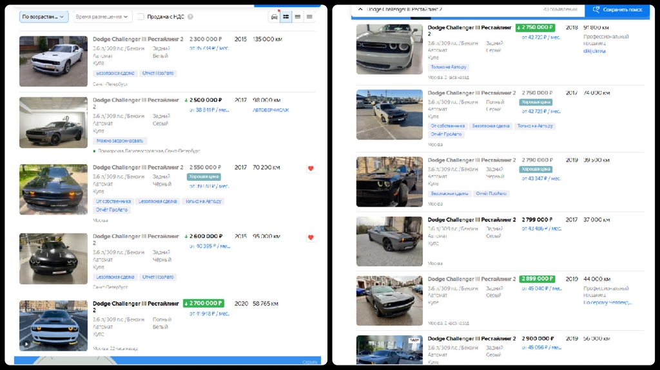Open the Dodge Challenger title with 39 500 km
Image resolution: width=660 pixels, height=370 pixels.
point(472,160)
